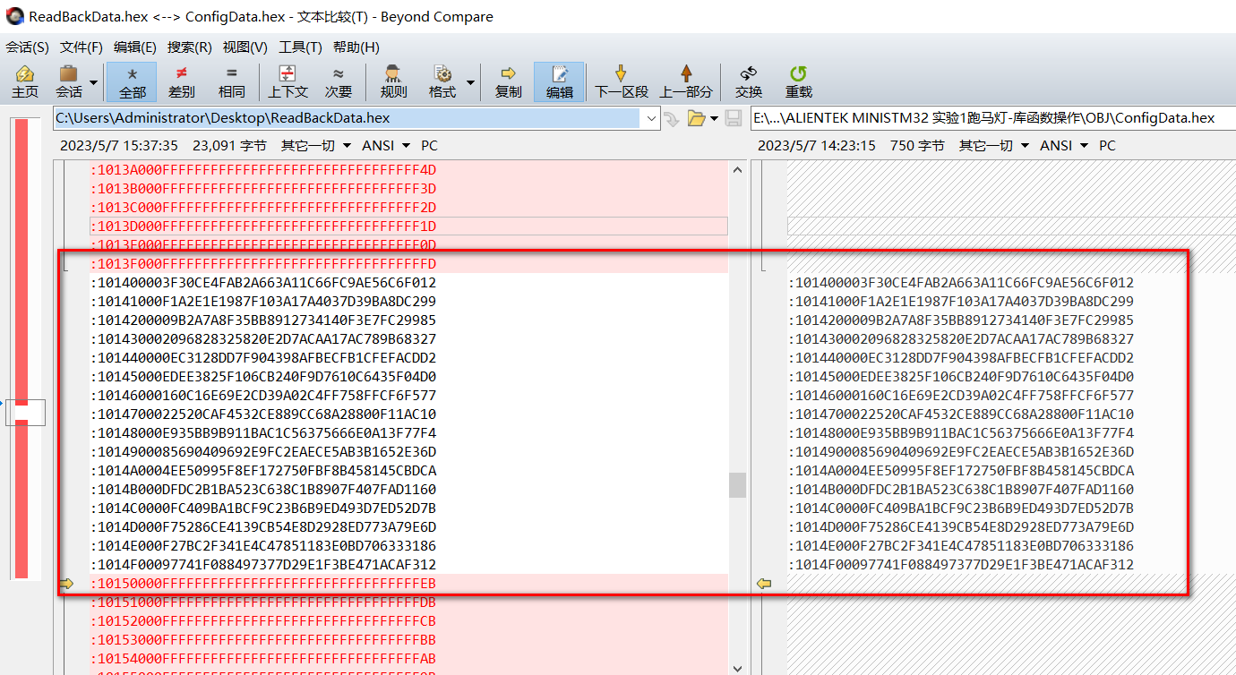1236x675 pixels.
Task: Expand right pane ANSI encoding dropdown
Action: 1064,145
